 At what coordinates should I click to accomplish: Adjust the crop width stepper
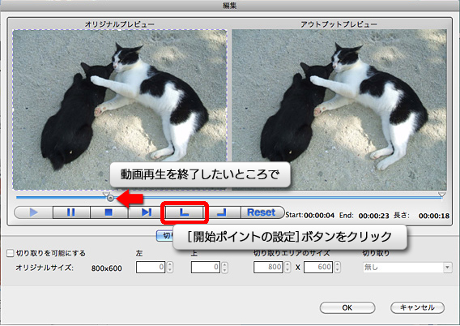pos(287,267)
